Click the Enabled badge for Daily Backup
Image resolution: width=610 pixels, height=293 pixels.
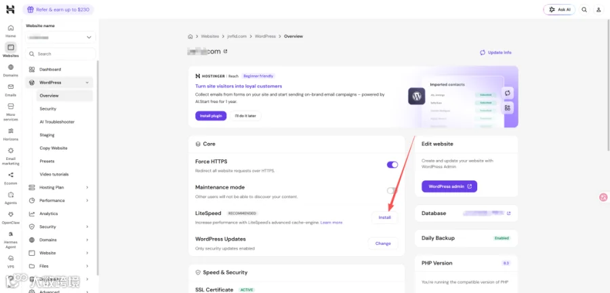pyautogui.click(x=502, y=238)
